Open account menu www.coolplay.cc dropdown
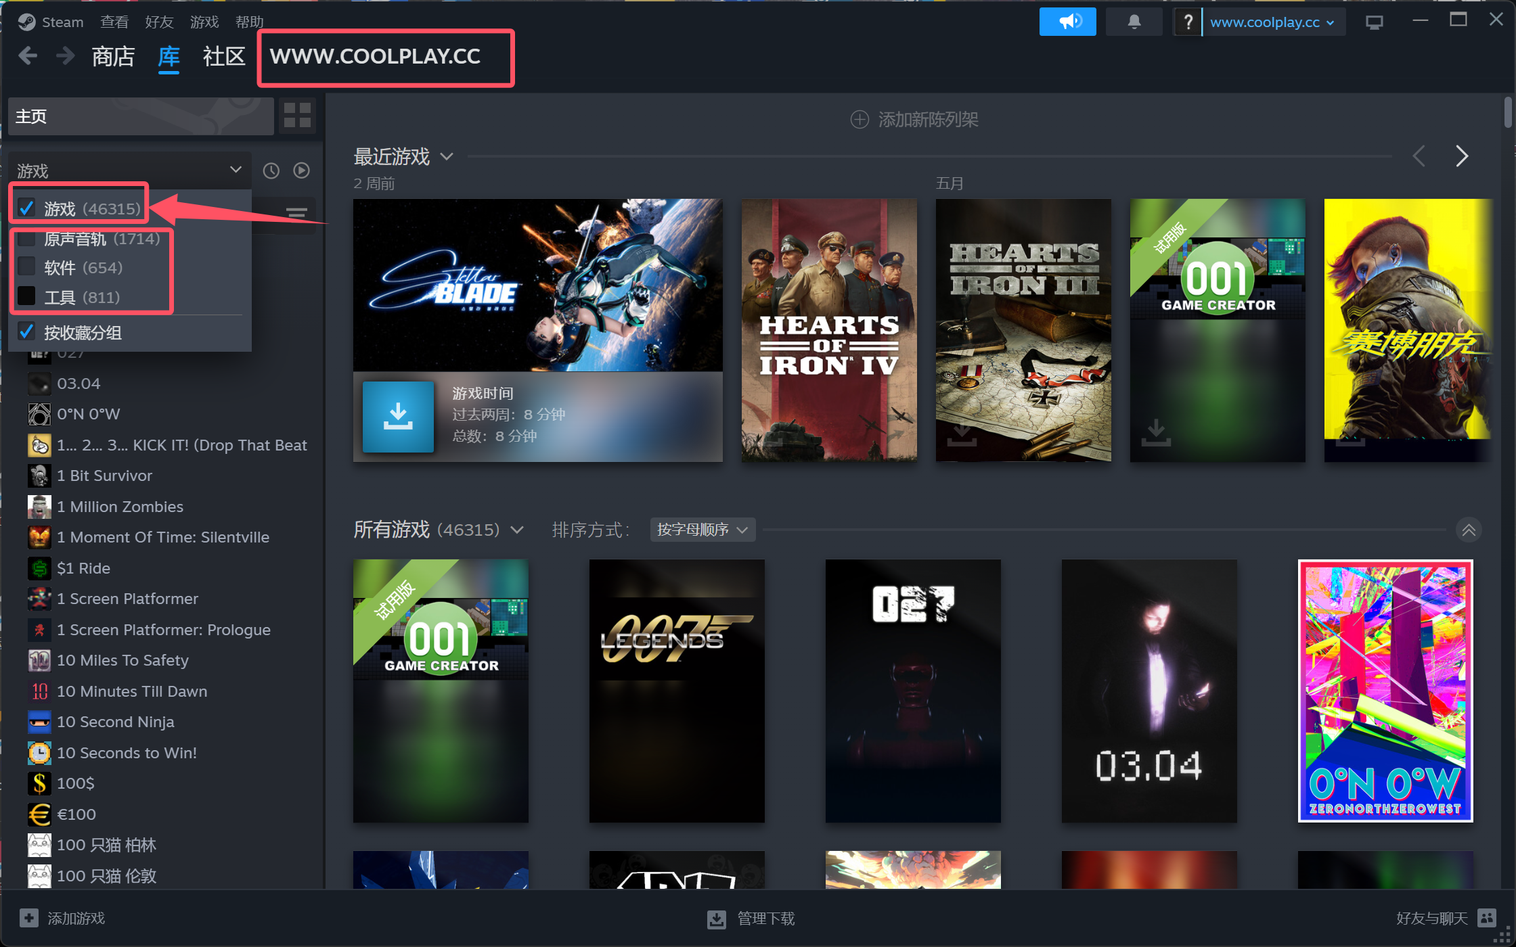The height and width of the screenshot is (947, 1516). [1272, 22]
